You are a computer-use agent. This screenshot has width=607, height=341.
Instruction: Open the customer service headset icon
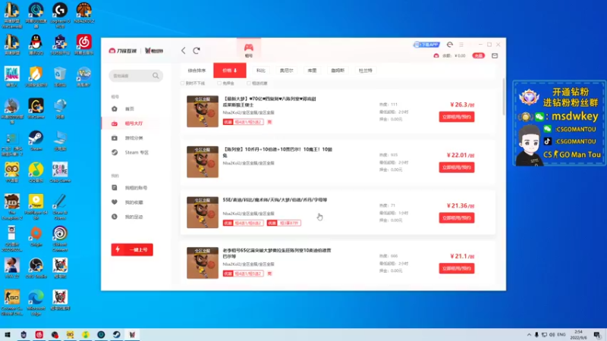coord(449,45)
